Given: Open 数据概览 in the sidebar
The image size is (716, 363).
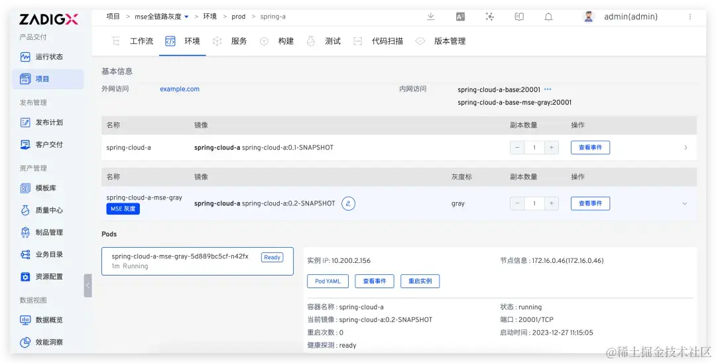Looking at the screenshot, I should pos(42,320).
